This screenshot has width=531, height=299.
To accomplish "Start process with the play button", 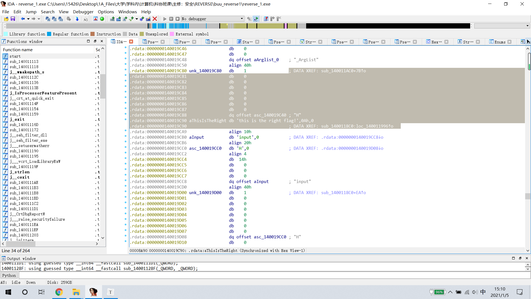I will 165,19.
